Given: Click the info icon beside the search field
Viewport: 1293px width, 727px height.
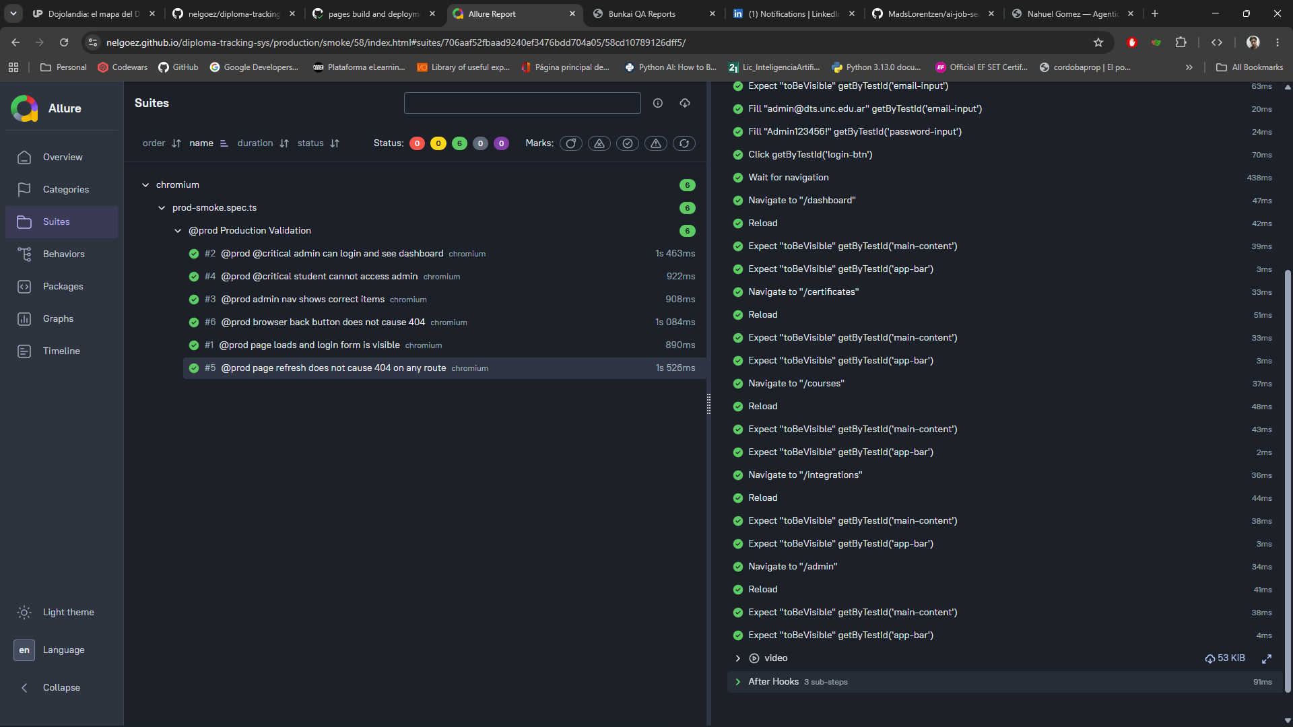Looking at the screenshot, I should [x=658, y=103].
